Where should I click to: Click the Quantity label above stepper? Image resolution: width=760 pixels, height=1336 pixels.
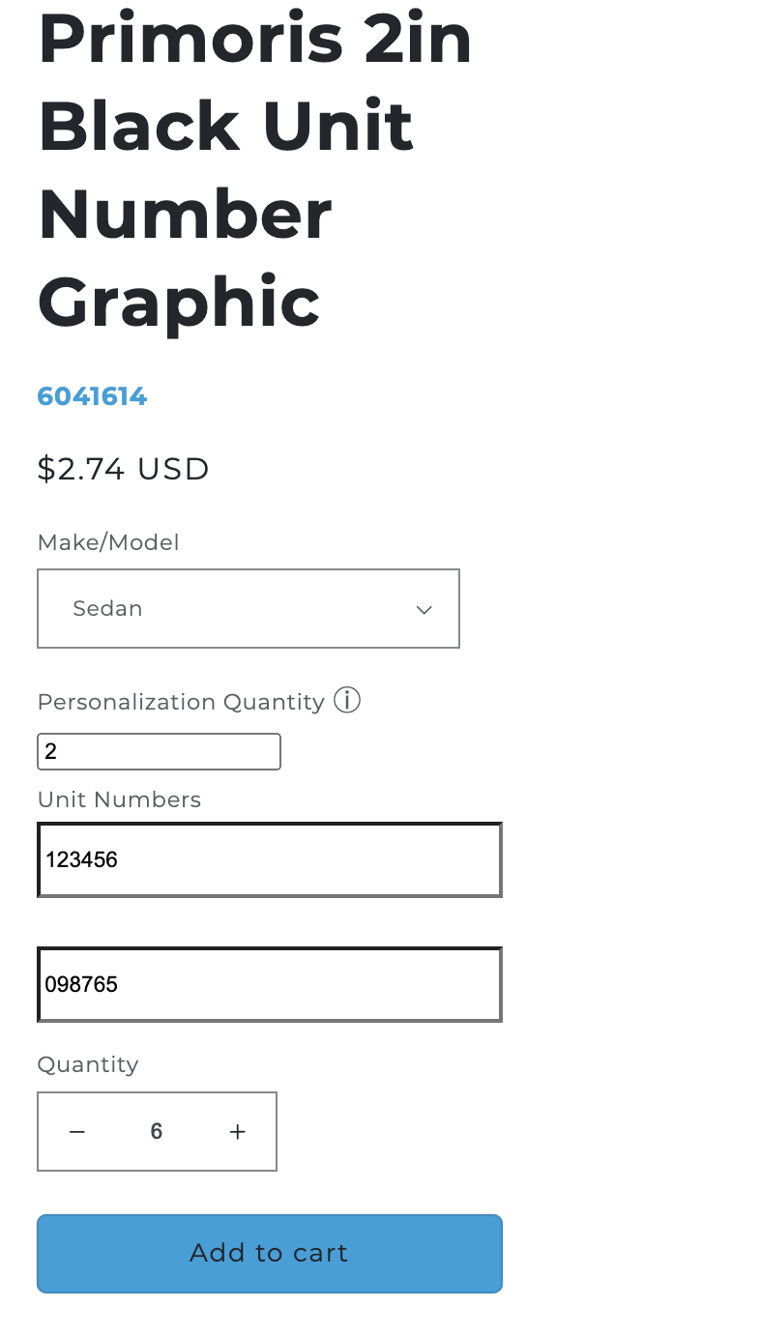88,1064
